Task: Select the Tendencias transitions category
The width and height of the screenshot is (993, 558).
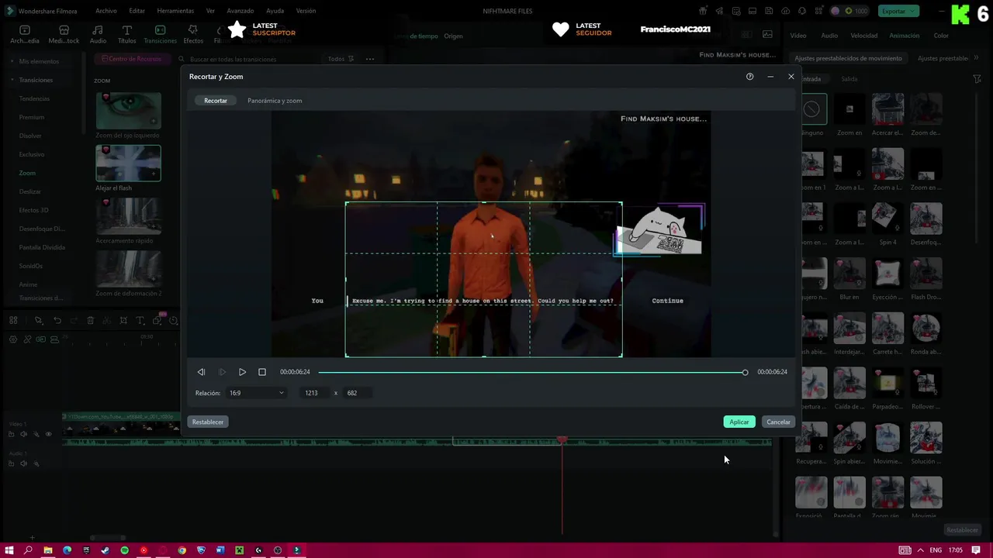Action: [x=34, y=98]
